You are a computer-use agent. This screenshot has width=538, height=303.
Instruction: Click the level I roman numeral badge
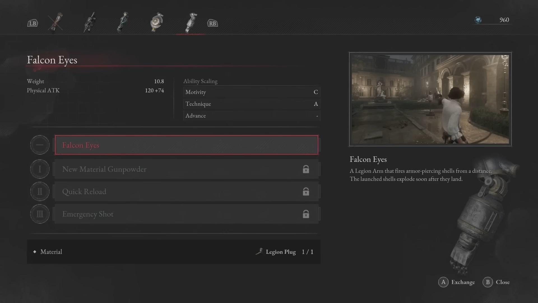coord(40,169)
